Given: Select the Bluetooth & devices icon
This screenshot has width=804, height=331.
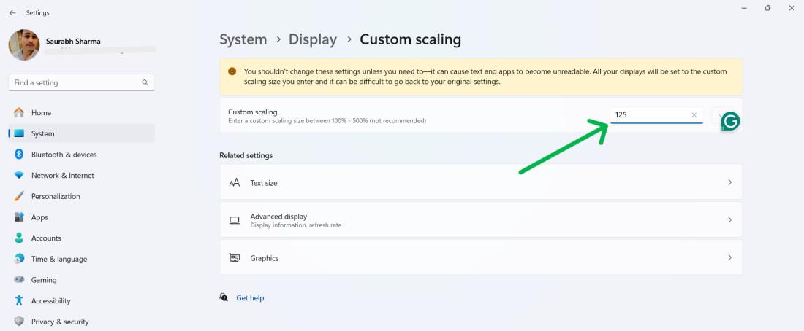Looking at the screenshot, I should point(19,155).
